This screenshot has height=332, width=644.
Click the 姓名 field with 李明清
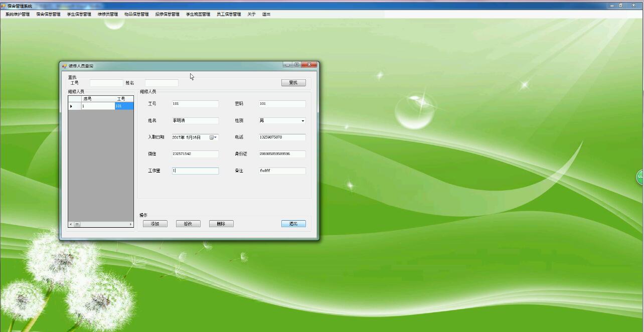[x=195, y=121]
